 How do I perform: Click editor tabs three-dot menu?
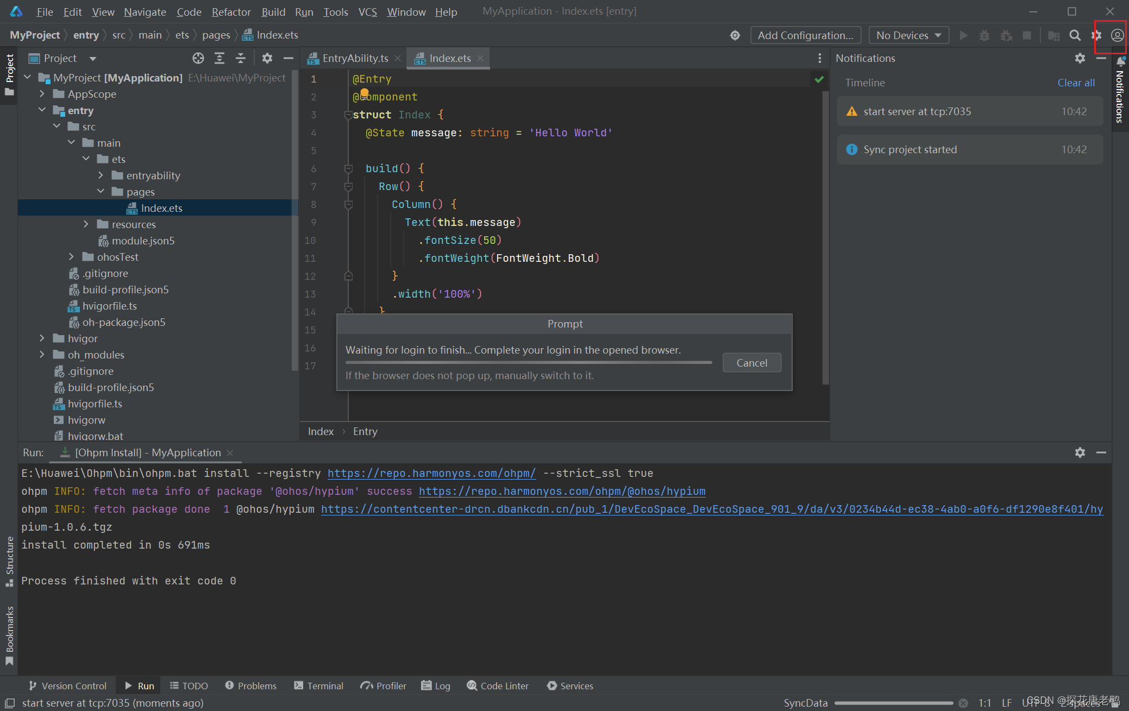819,58
